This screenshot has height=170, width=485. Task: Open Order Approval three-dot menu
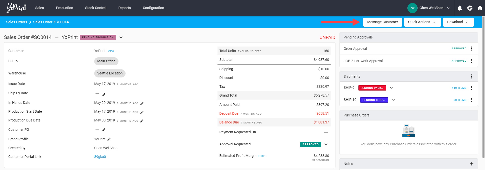(472, 49)
